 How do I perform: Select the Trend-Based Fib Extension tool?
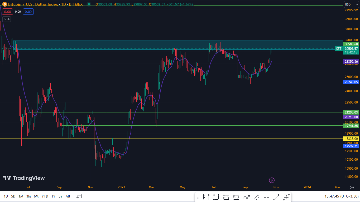tap(236, 197)
